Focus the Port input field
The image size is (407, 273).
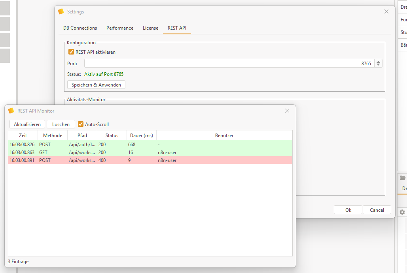pos(229,63)
